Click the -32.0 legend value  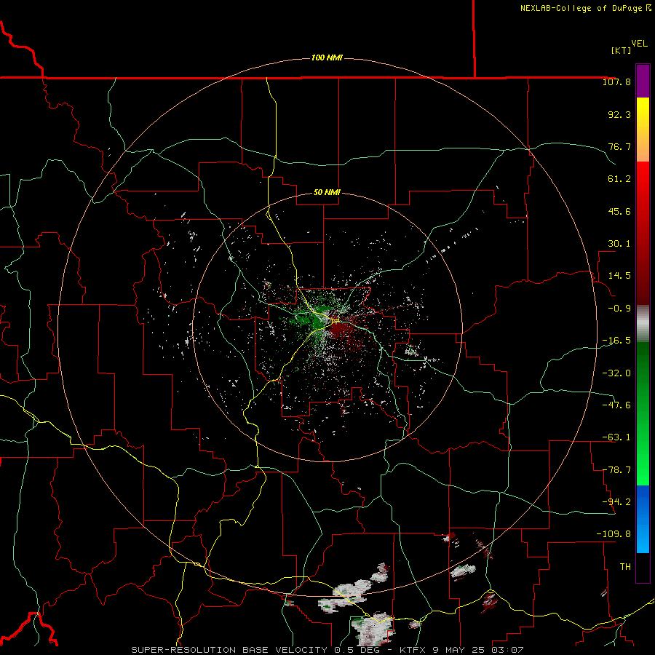tap(616, 373)
